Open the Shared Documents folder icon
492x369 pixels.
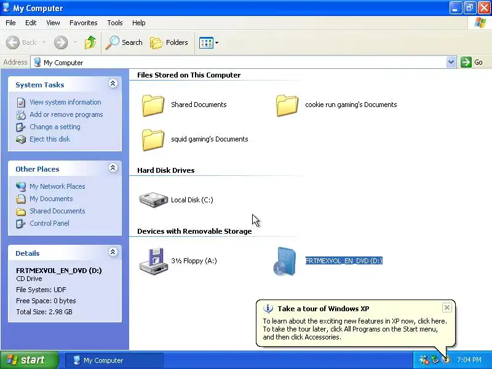[153, 105]
